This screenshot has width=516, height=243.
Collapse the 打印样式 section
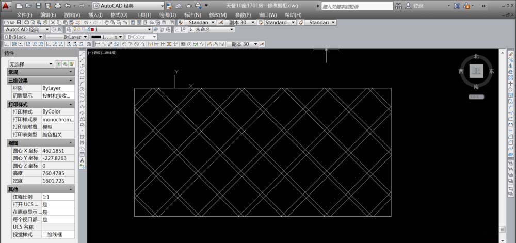71,104
